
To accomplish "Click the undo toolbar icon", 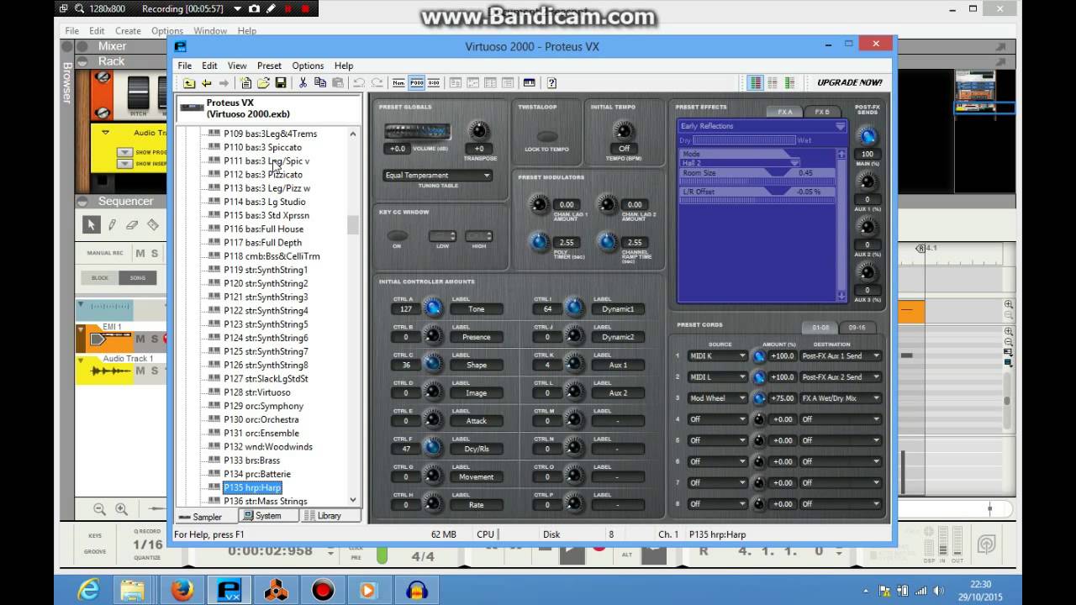I will click(359, 82).
